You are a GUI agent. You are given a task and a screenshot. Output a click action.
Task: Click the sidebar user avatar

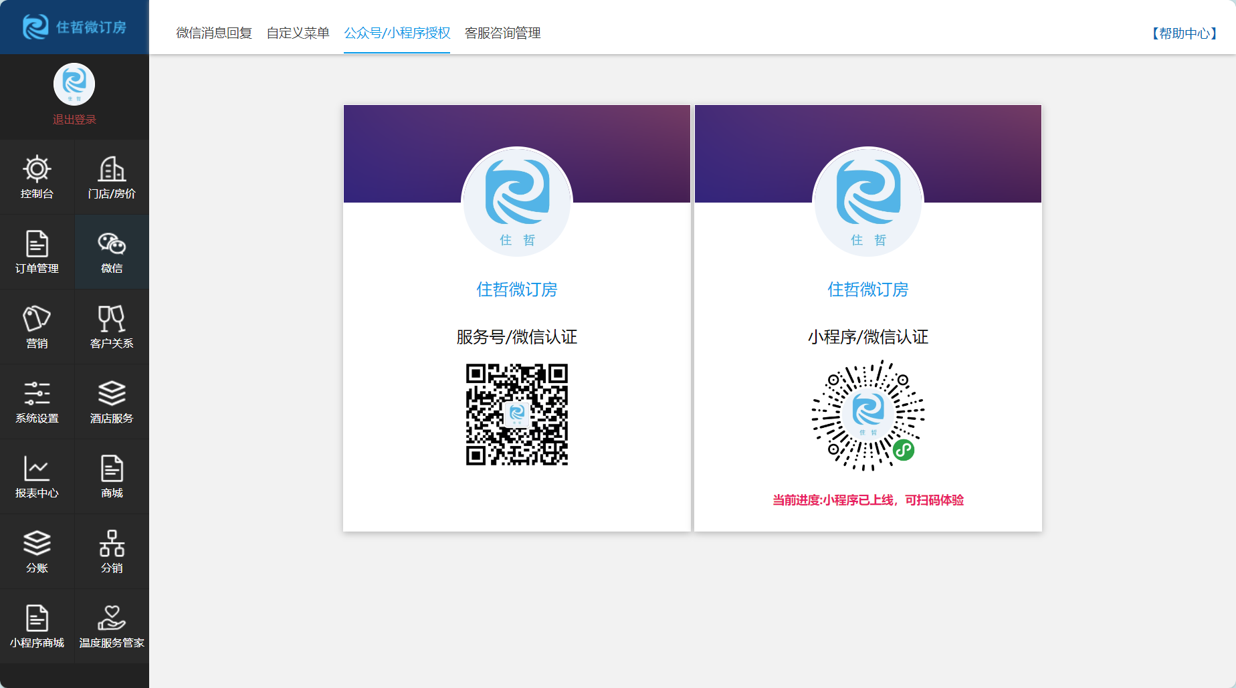74,84
